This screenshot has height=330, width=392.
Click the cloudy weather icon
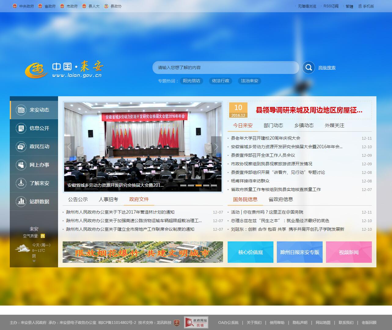[x=23, y=248]
